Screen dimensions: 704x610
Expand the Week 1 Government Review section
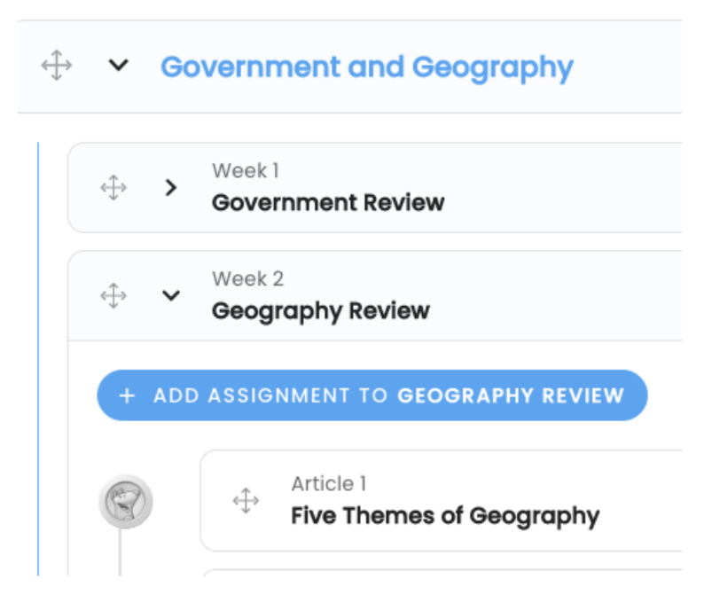click(x=170, y=188)
